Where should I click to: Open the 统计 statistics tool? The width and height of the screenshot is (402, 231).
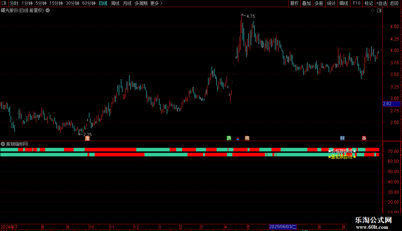(331, 3)
